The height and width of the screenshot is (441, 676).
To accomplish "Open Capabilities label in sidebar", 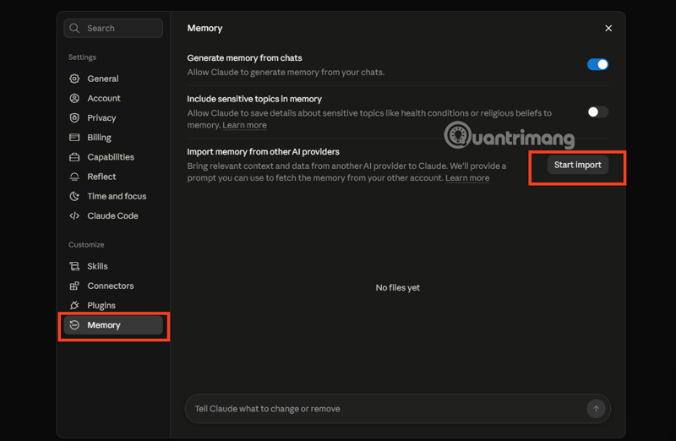I will point(111,157).
